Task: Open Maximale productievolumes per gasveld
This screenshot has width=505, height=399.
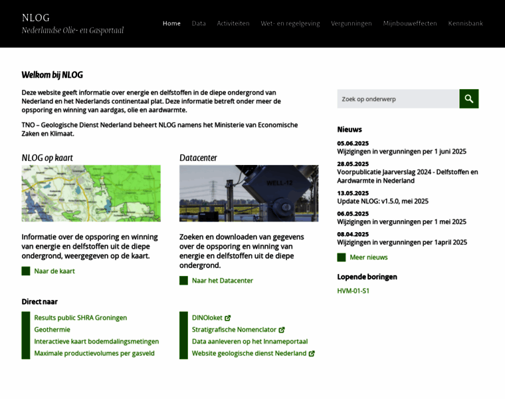Action: click(94, 354)
